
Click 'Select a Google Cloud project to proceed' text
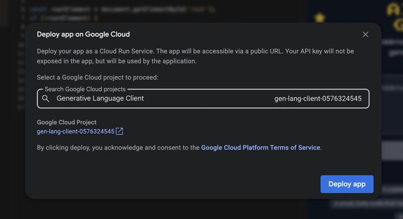click(x=97, y=78)
